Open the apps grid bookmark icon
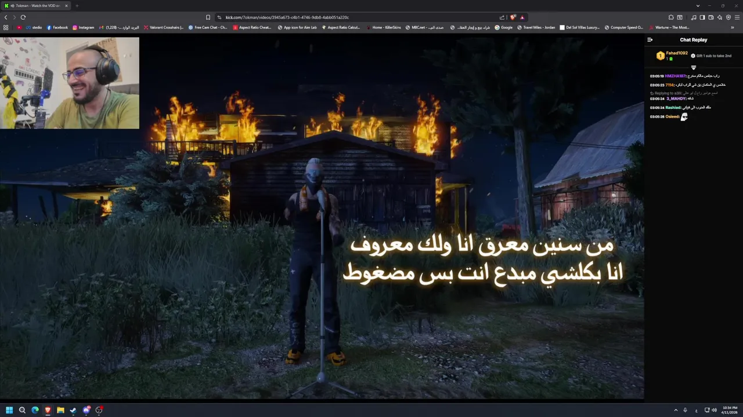This screenshot has height=417, width=743. point(6,27)
